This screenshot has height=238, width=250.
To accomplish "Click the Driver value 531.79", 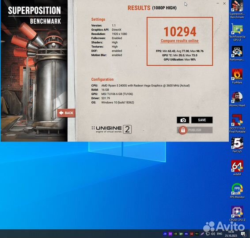I will (x=106, y=98).
